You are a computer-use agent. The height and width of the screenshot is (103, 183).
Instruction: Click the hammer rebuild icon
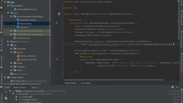click(6, 92)
